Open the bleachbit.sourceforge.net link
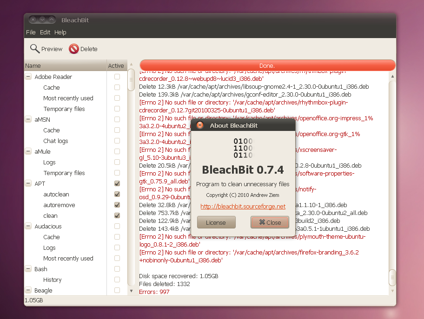Viewport: 424px width, 319px height. point(243,206)
